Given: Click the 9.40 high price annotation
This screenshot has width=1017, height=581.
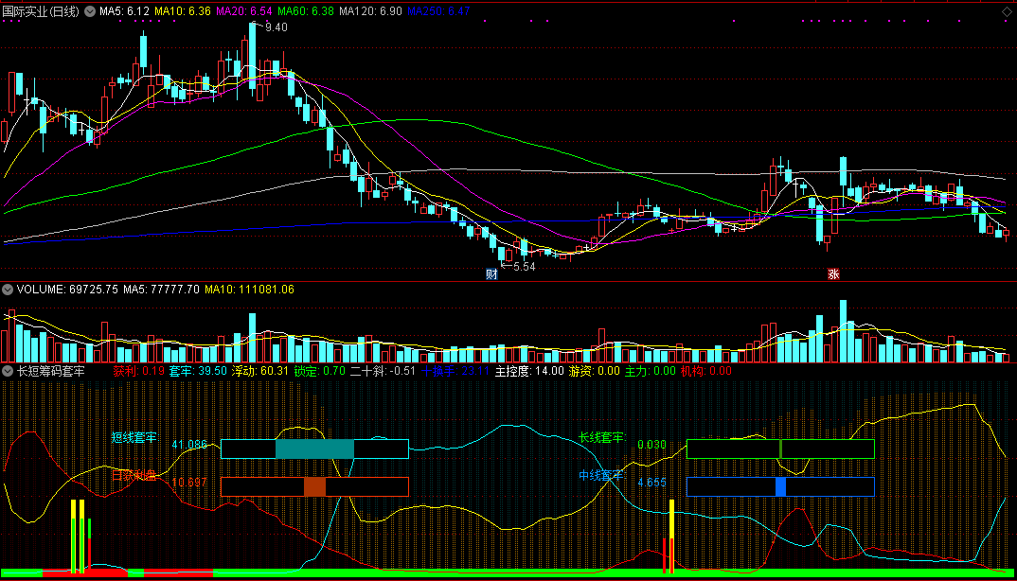Looking at the screenshot, I should pyautogui.click(x=276, y=27).
